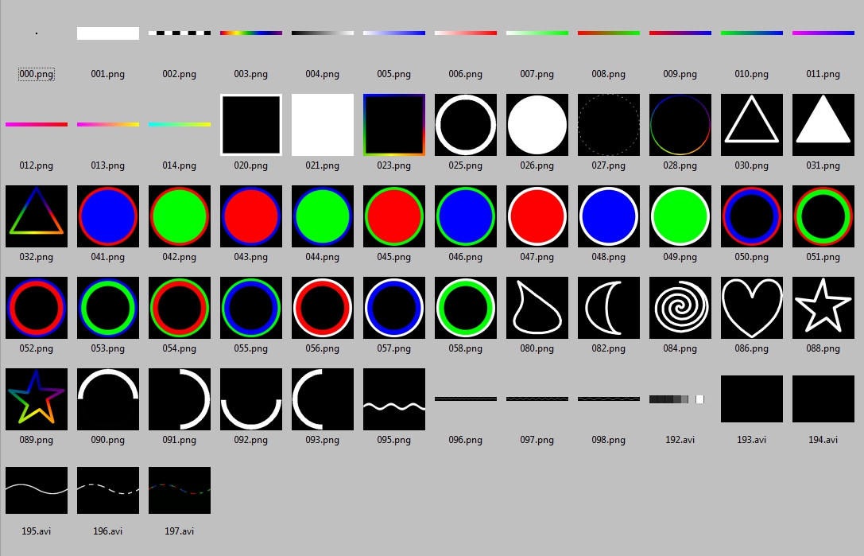Play the colored dashed wave 197.avi
The width and height of the screenshot is (864, 556).
180,490
